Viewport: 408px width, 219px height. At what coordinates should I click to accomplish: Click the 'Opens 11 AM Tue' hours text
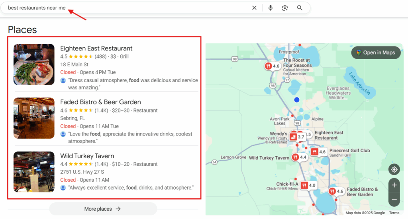(99, 126)
